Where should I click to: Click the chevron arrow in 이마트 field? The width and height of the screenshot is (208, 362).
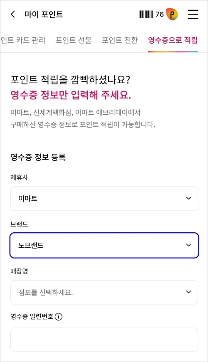coord(188,198)
